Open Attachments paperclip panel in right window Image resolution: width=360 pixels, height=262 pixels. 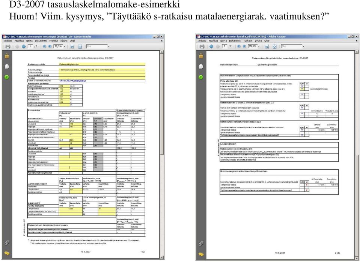click(201, 243)
